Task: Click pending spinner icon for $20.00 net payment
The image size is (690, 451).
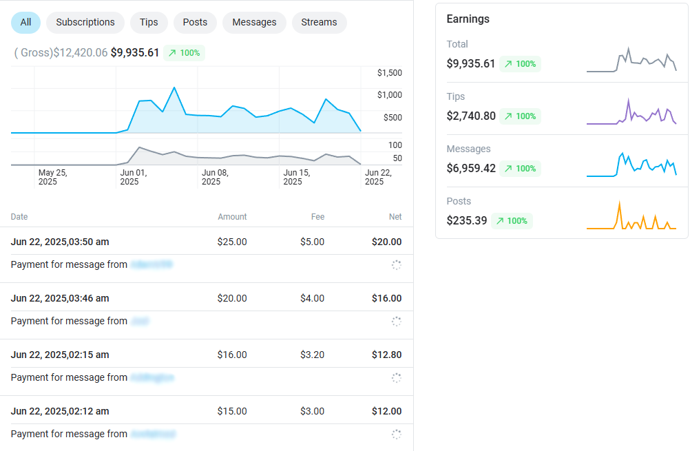Action: [x=396, y=265]
